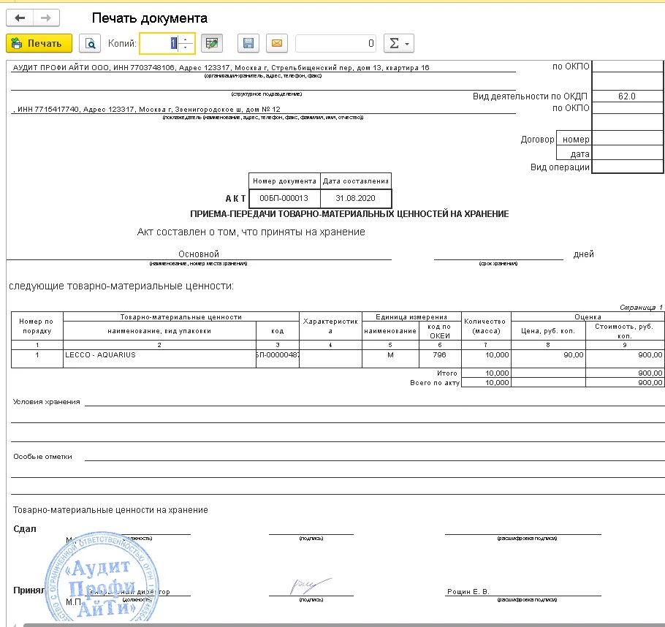This screenshot has width=665, height=627.
Task: Go forward with the right arrow button
Action: coord(46,18)
